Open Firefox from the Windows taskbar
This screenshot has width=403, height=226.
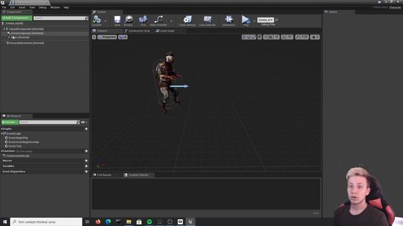point(98,222)
